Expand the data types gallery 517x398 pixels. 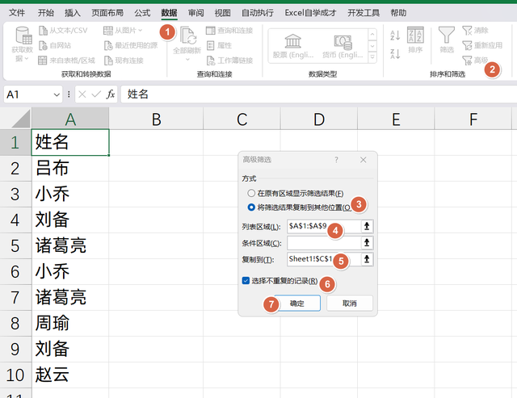click(x=372, y=57)
